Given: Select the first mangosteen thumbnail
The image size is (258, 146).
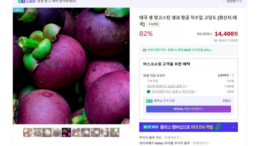Looking at the screenshot, I should (27, 132).
